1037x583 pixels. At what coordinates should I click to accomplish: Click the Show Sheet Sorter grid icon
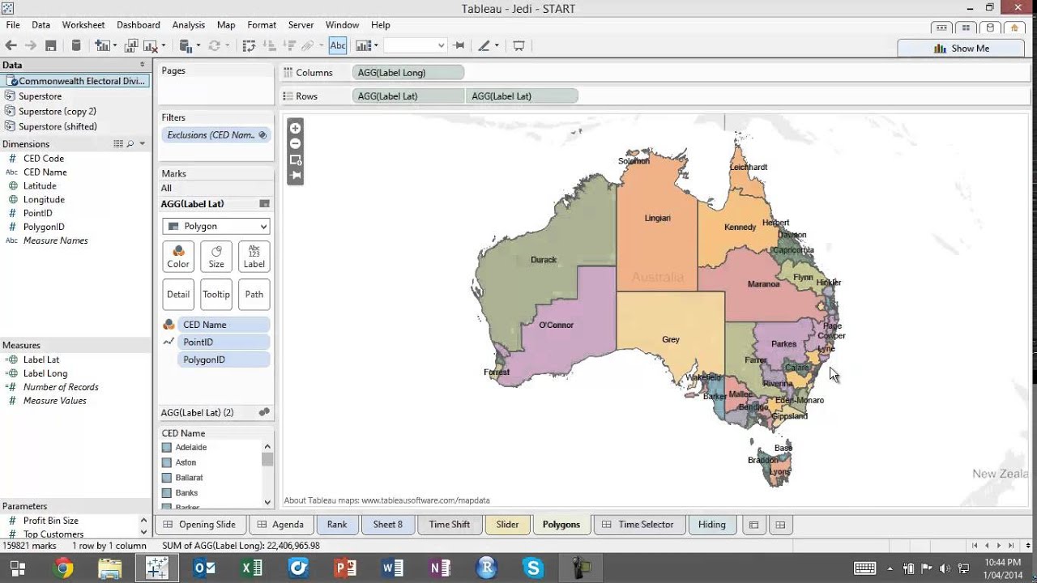tap(966, 28)
